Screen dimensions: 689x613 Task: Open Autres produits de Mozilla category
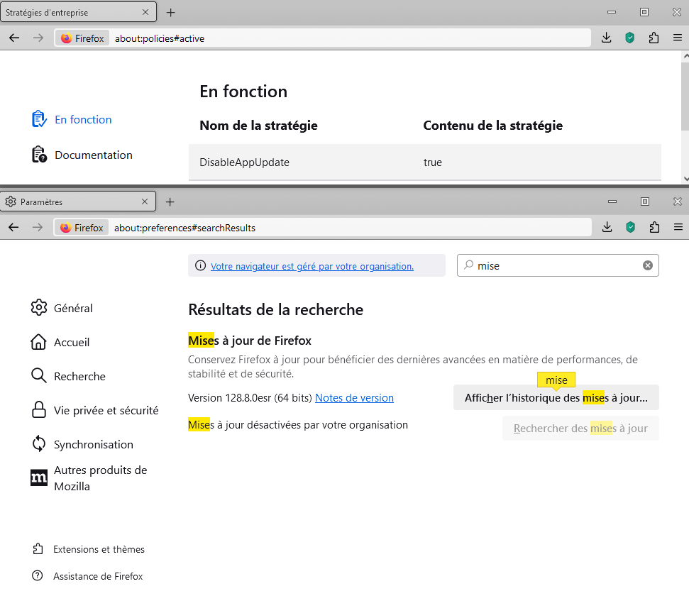(90, 478)
